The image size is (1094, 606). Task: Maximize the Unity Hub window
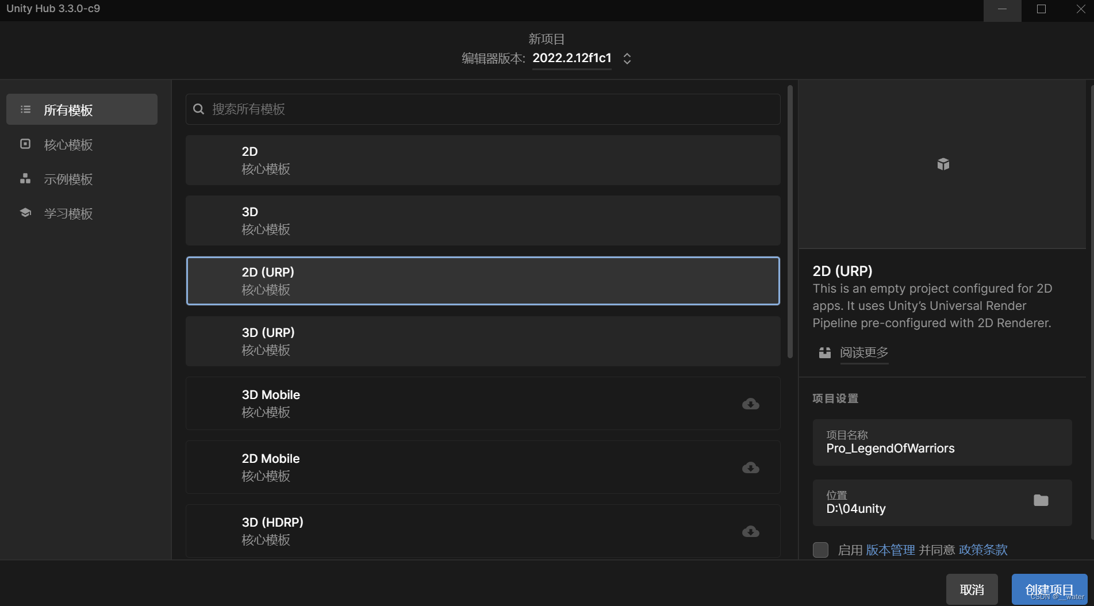point(1041,10)
